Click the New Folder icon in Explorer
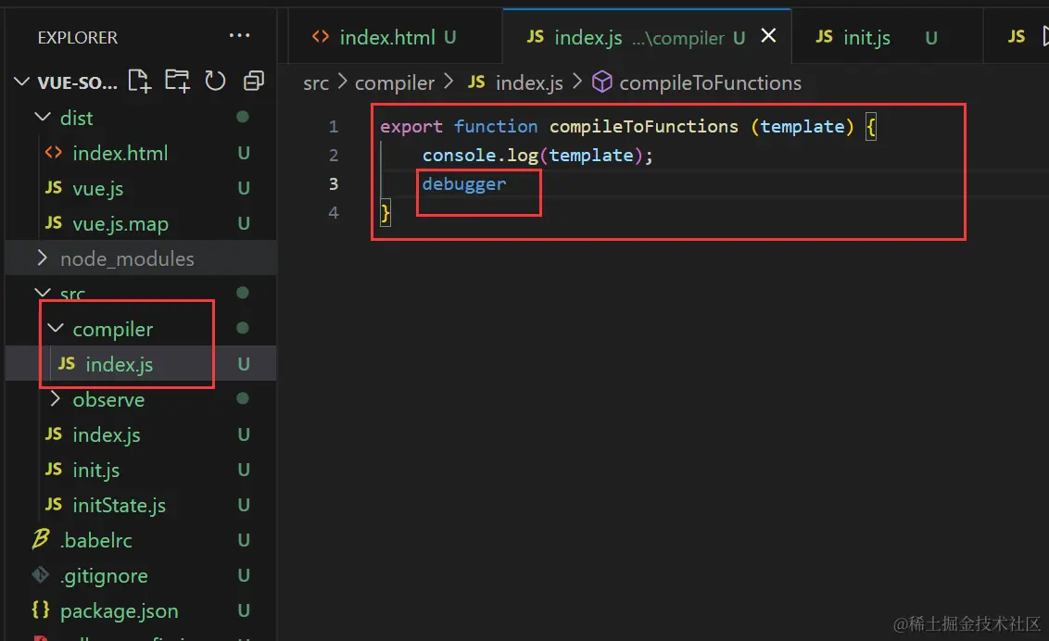Image resolution: width=1049 pixels, height=641 pixels. click(177, 82)
